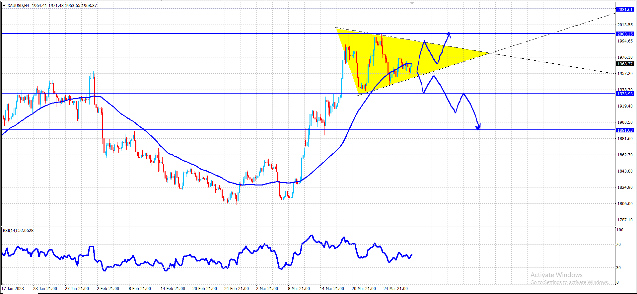Click the current price label 1968.37
This screenshot has height=294, width=637.
point(625,64)
